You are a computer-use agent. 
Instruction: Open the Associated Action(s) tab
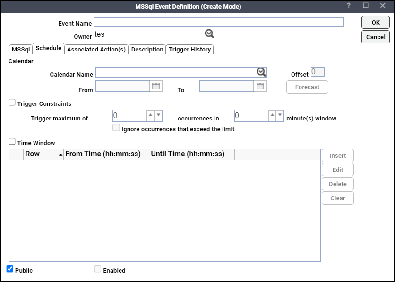pos(96,49)
